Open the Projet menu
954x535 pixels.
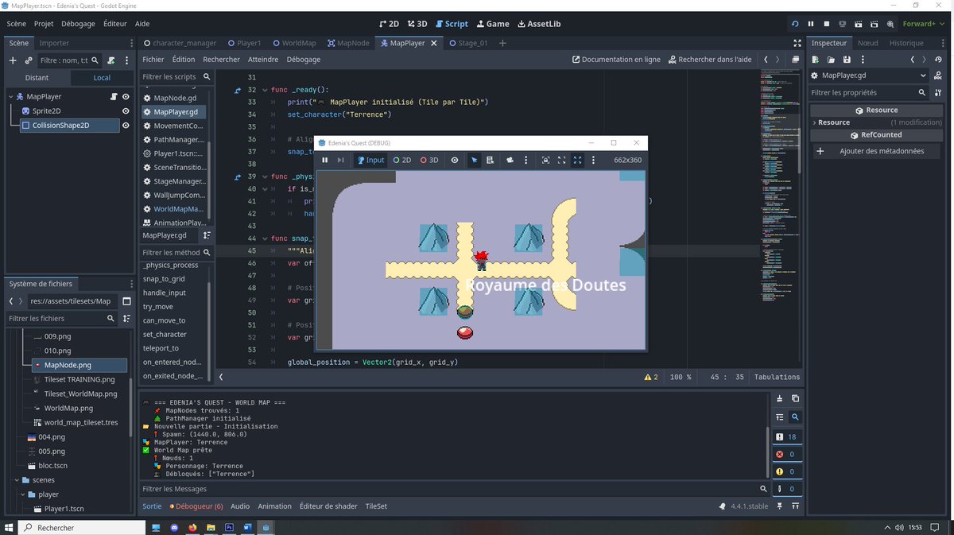click(44, 24)
